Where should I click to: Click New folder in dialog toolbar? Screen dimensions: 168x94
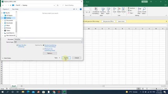click(x=15, y=9)
